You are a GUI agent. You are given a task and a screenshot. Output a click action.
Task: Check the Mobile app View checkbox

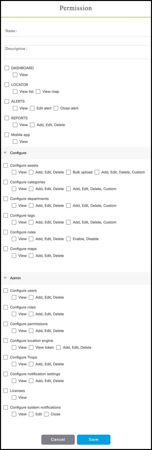[15, 141]
